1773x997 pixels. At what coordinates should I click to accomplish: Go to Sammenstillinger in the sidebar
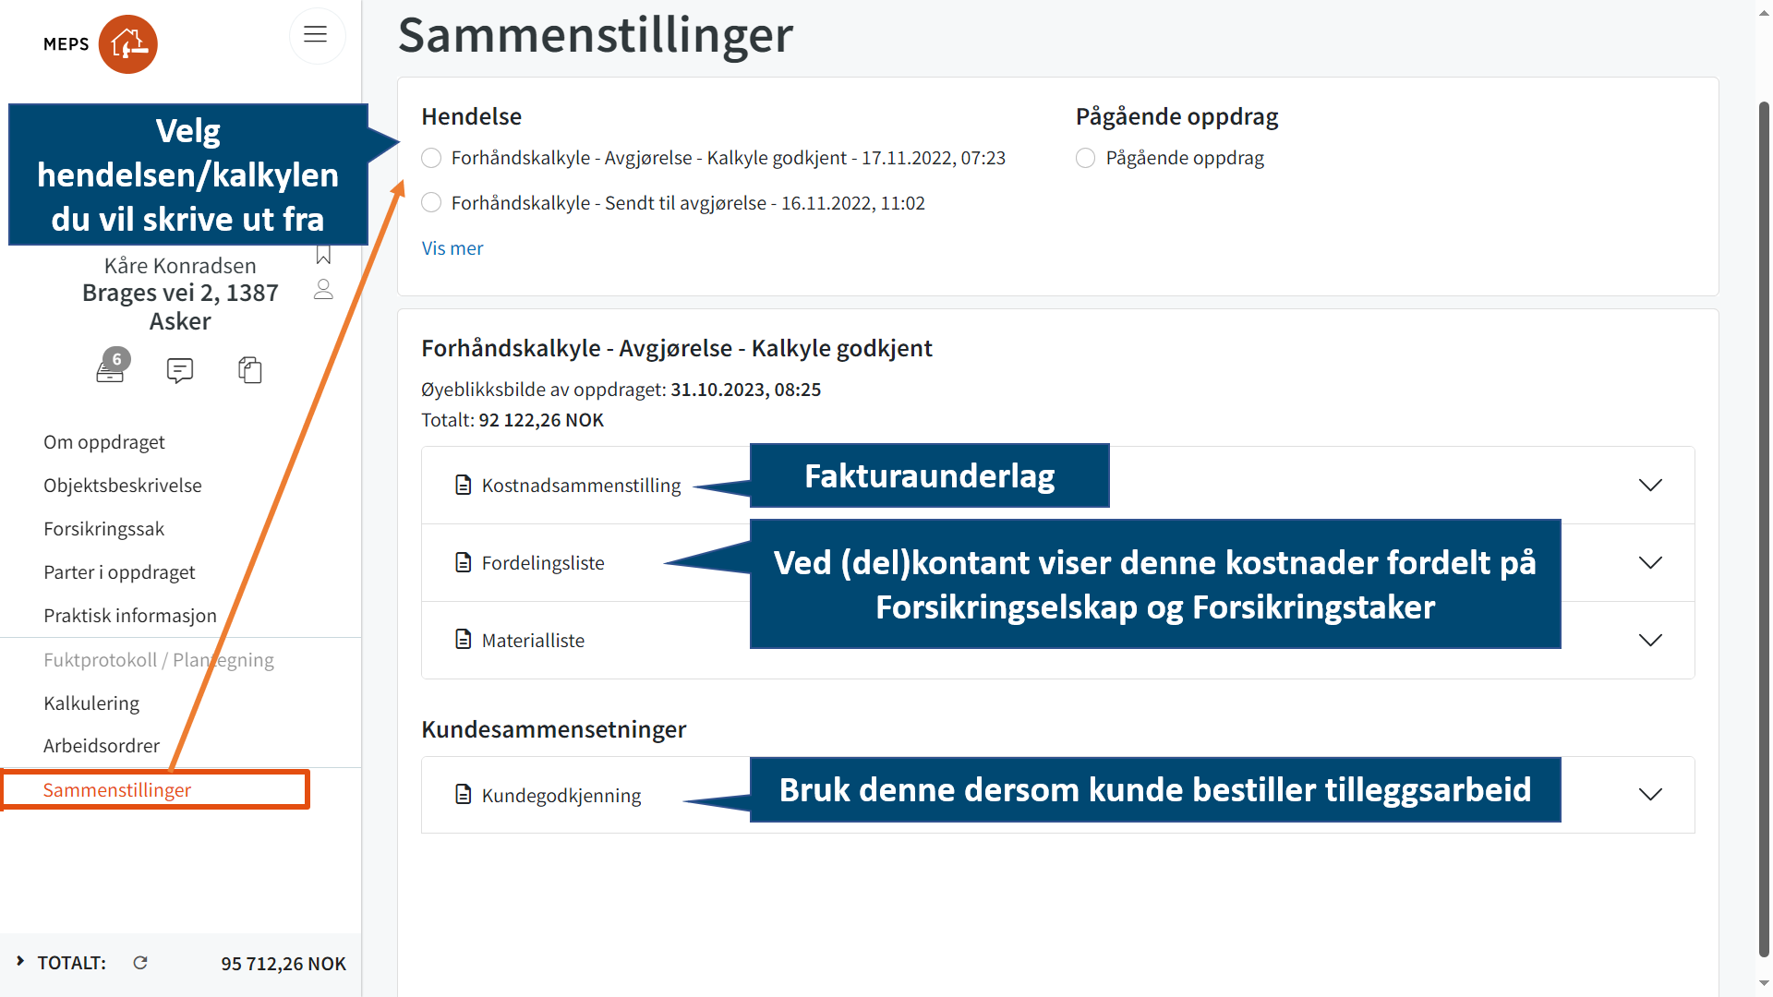(117, 790)
